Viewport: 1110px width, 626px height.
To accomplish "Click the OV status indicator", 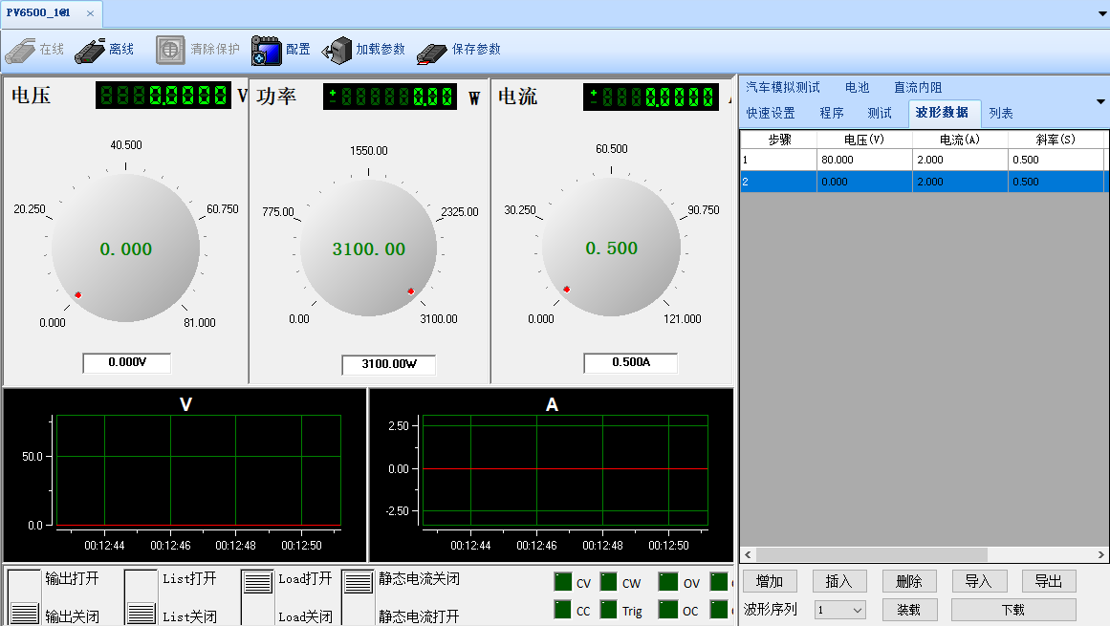I will [667, 582].
